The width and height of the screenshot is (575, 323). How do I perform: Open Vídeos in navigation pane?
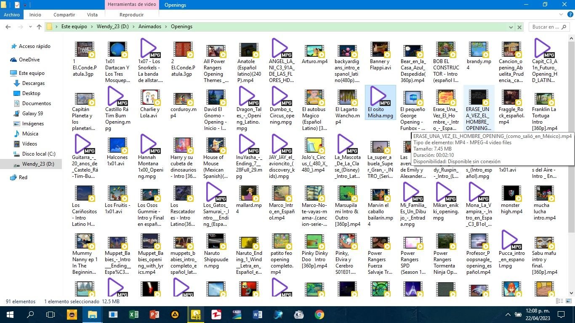tap(29, 144)
